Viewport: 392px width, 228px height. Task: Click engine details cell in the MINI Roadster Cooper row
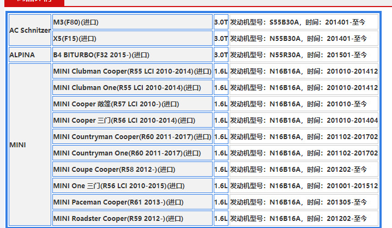pos(304,219)
